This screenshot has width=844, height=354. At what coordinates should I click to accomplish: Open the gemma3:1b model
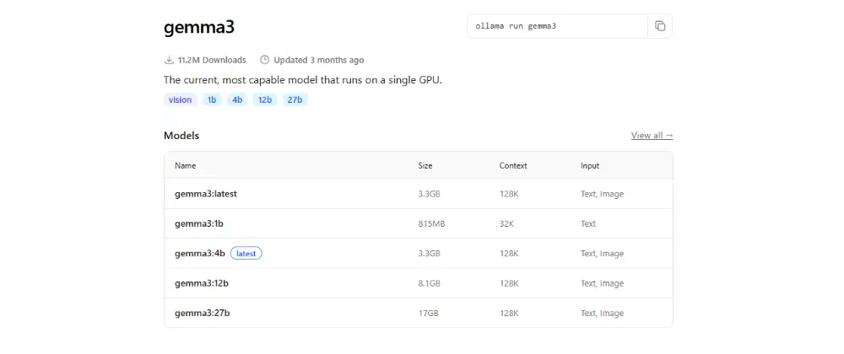point(198,223)
